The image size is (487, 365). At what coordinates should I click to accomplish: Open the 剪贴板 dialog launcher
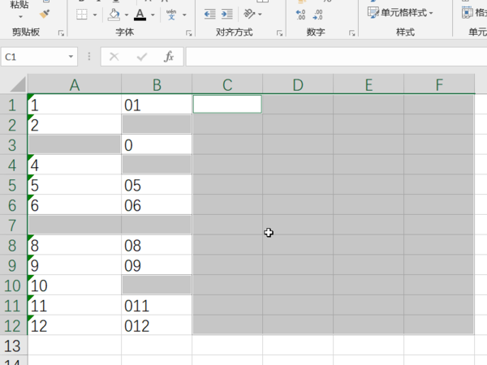pos(61,33)
